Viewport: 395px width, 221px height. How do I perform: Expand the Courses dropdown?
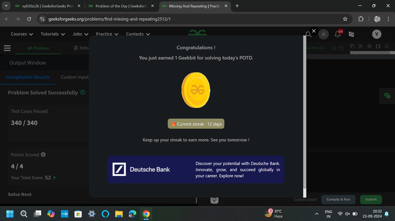click(x=22, y=34)
